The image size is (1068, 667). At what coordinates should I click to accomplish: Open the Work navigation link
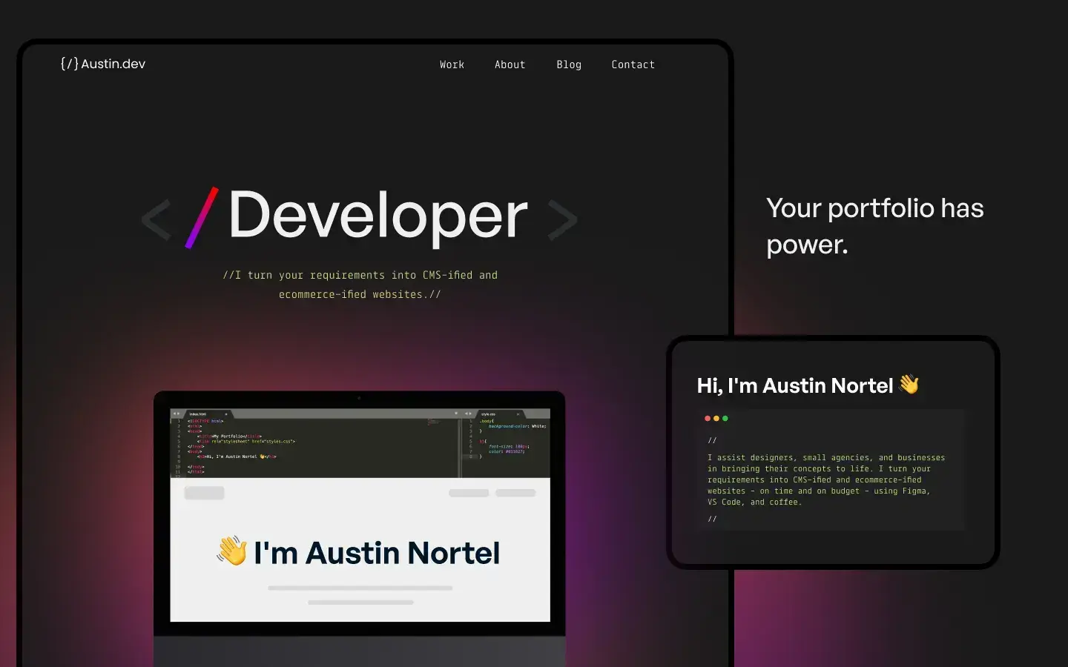tap(452, 64)
